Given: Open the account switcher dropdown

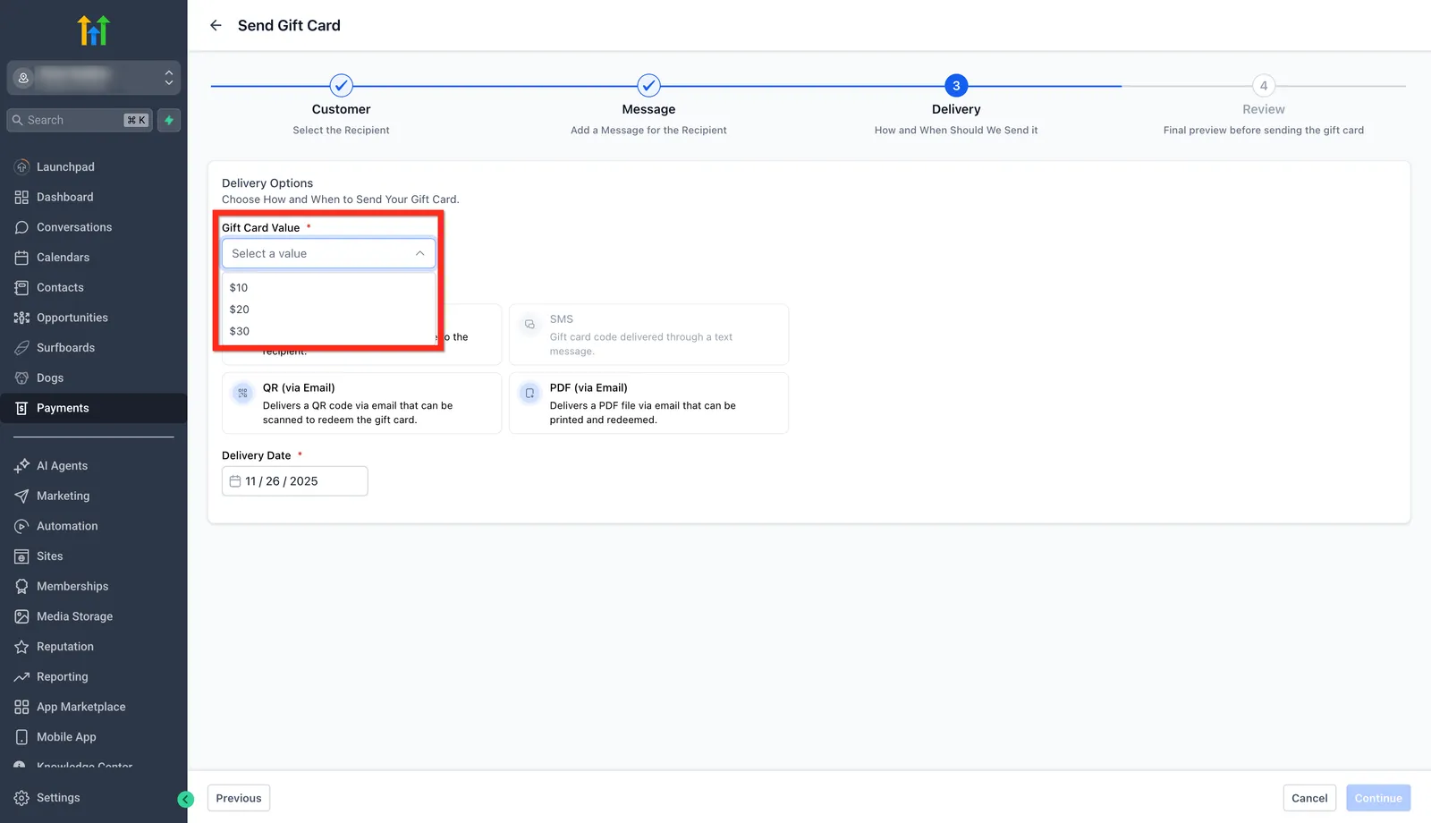Looking at the screenshot, I should point(93,78).
